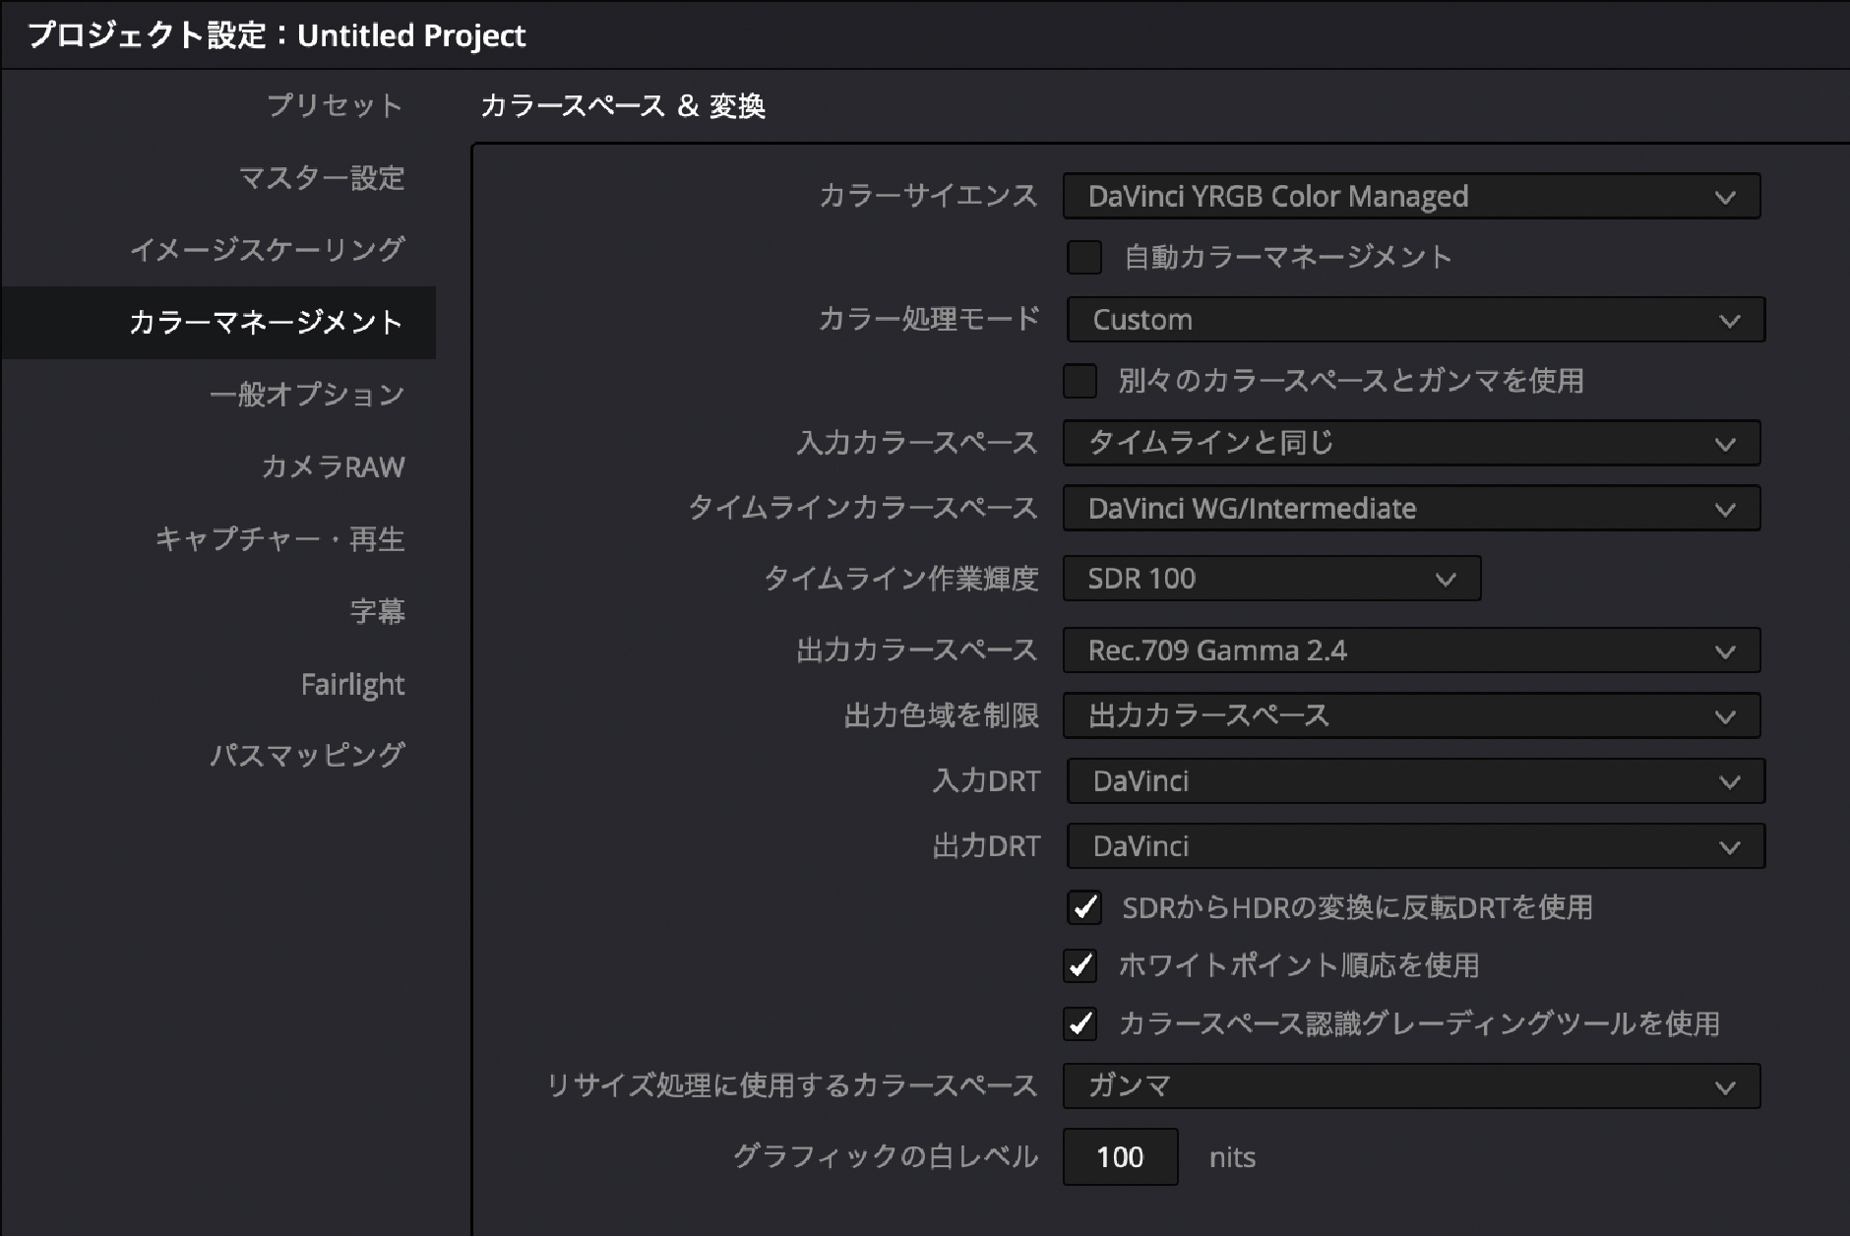Open the マスター設定 settings page

coord(322,178)
